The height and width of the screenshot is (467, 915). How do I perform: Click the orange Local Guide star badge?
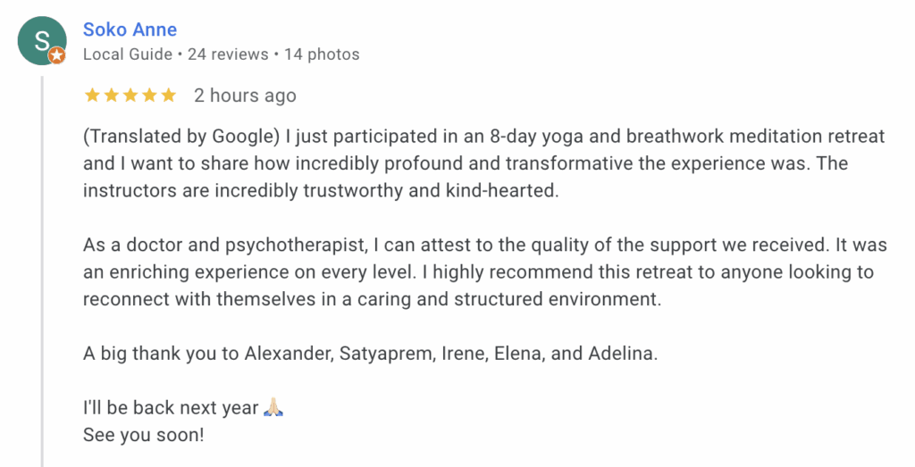pyautogui.click(x=56, y=55)
